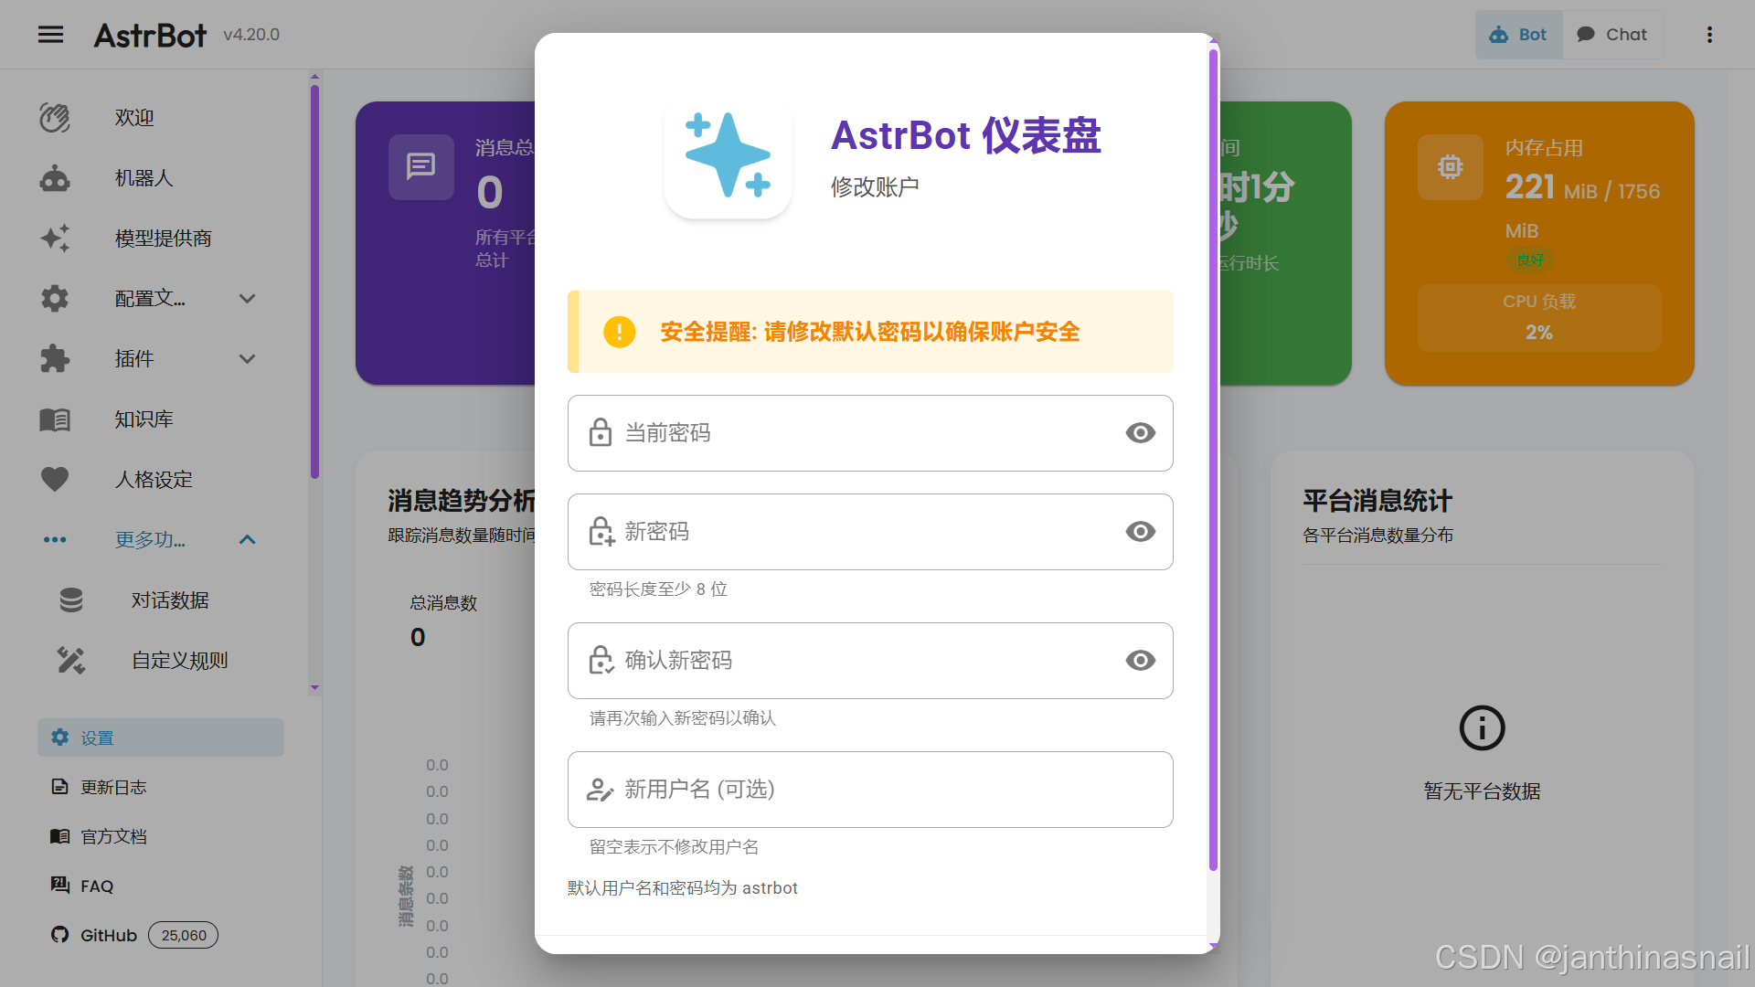The width and height of the screenshot is (1755, 987).
Task: Open 官方文档 official docs
Action: [x=113, y=836]
